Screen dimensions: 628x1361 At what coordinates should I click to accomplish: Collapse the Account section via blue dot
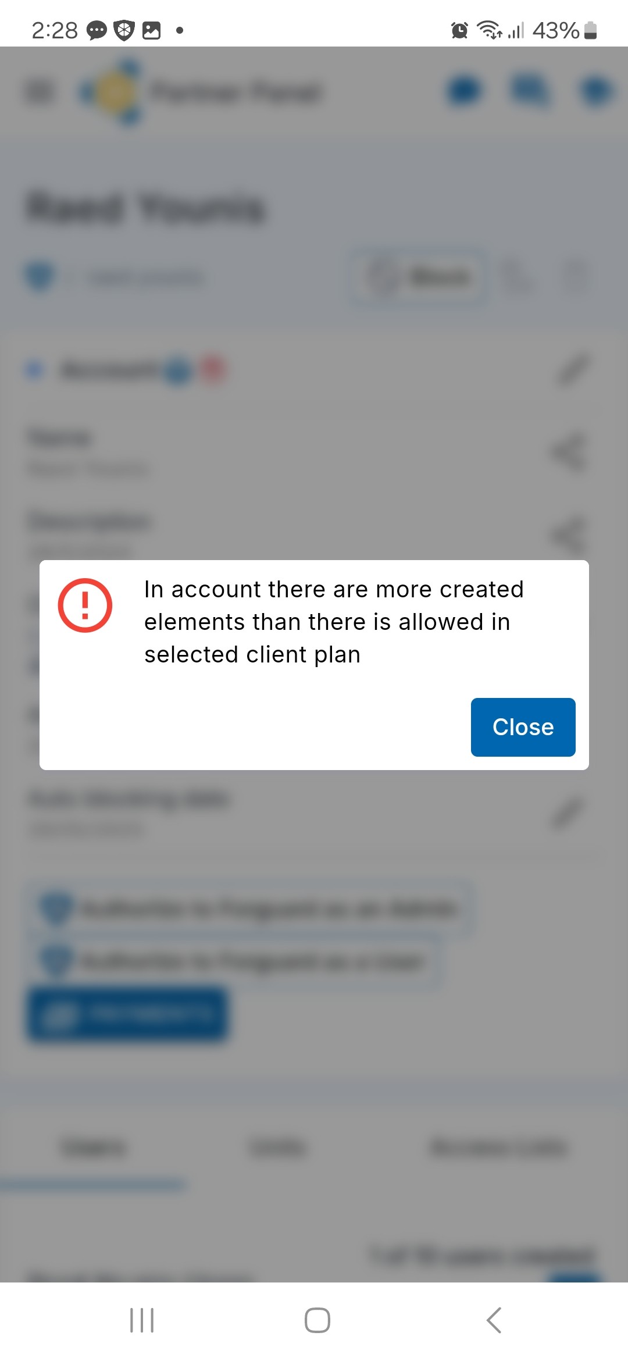(35, 370)
